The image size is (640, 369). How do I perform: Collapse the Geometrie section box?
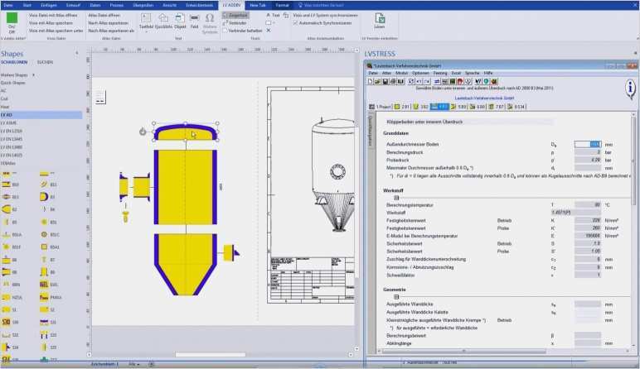click(396, 297)
